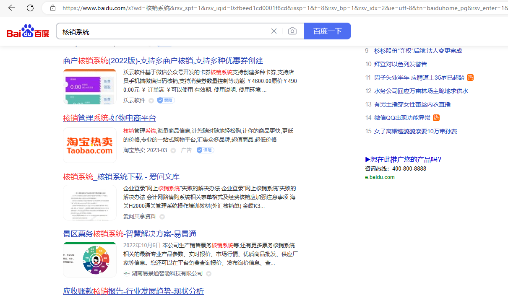Click the 保障 badge beside 沃云软件

click(166, 100)
